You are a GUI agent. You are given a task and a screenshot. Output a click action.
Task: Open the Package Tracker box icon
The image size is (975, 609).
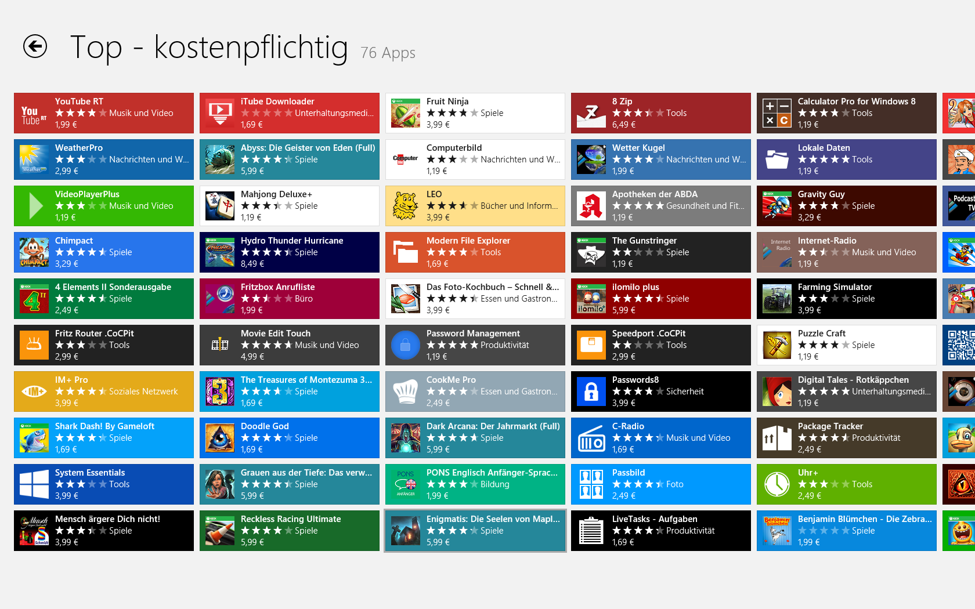[777, 438]
